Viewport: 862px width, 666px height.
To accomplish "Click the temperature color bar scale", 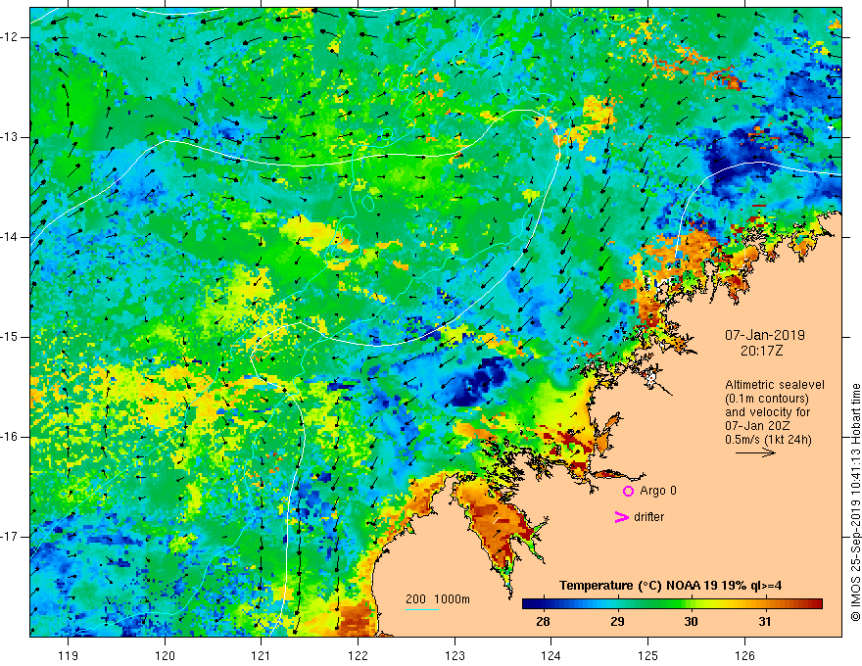I will [x=672, y=604].
